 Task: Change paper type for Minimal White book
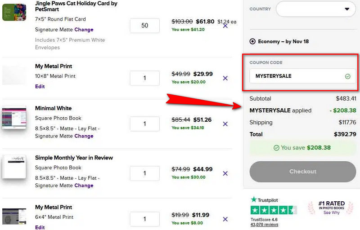84,136
